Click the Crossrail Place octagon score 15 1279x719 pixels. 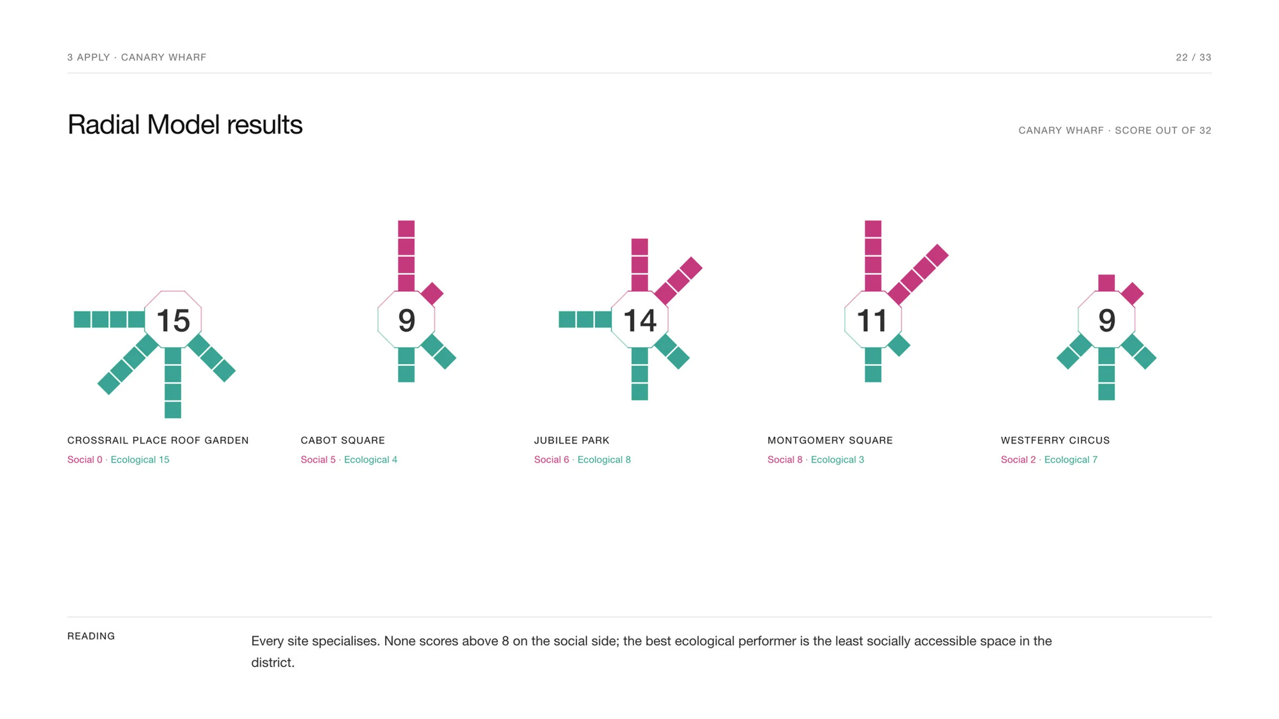tap(173, 320)
